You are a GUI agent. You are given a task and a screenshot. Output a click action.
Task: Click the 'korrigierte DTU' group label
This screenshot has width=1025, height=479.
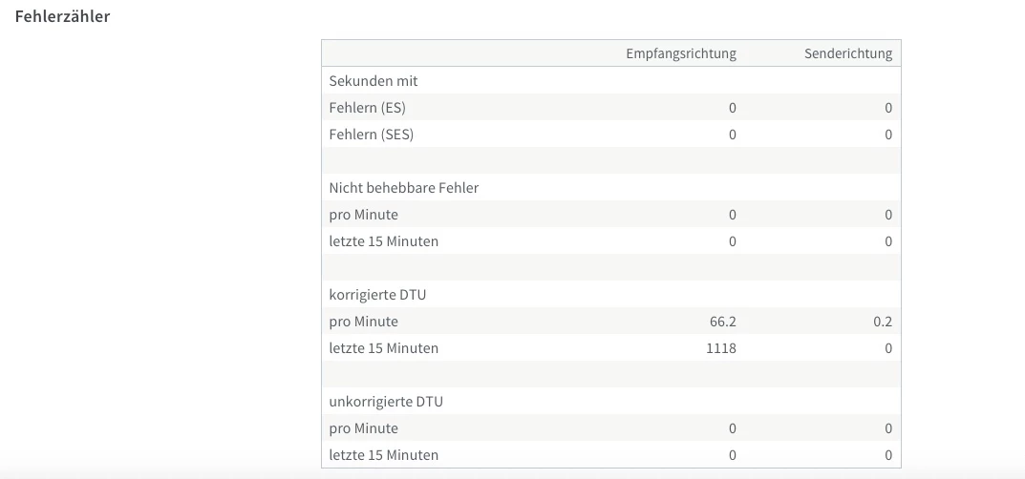click(x=377, y=295)
